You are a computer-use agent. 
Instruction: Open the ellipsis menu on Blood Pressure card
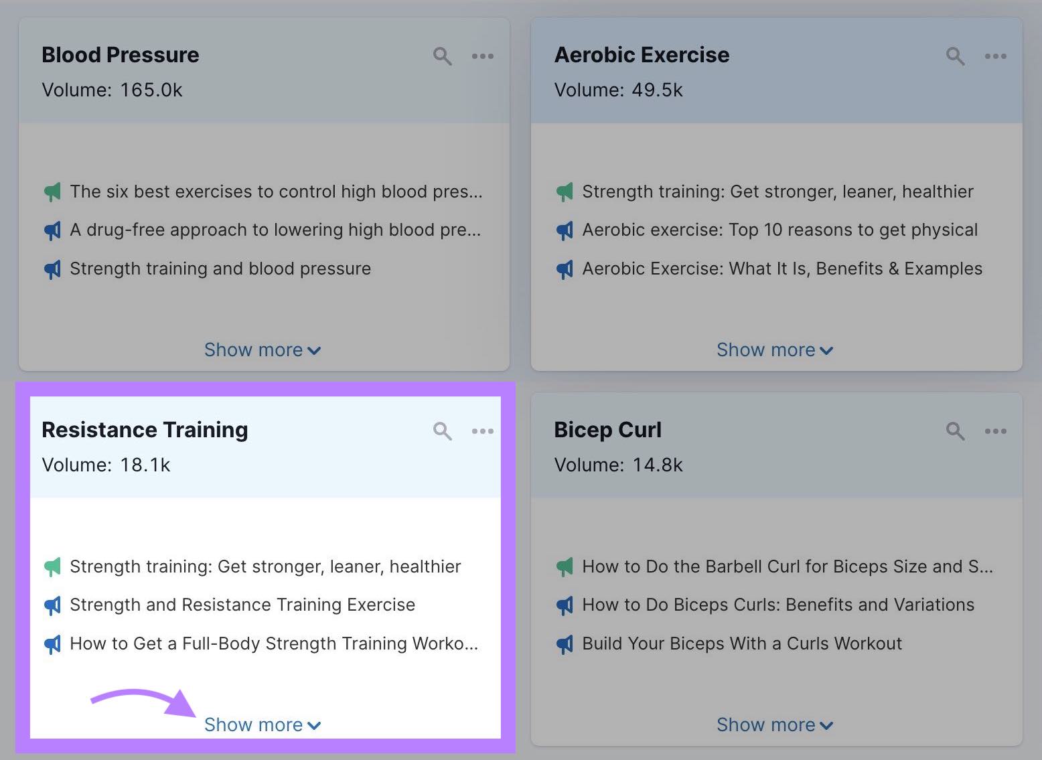(x=483, y=56)
